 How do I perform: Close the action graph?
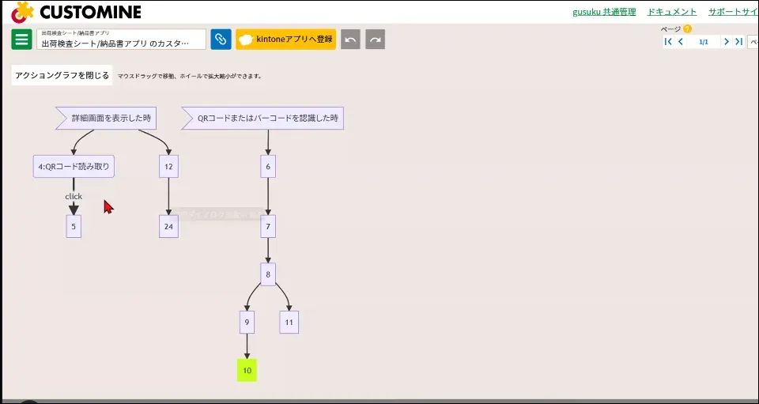point(62,75)
